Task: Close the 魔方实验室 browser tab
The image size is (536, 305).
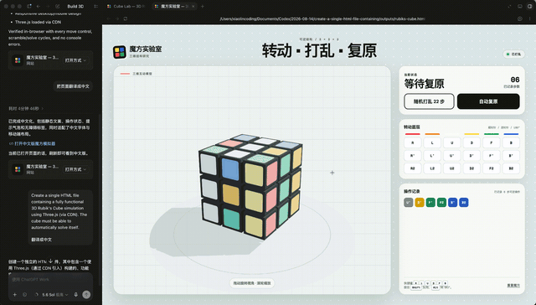Action: coord(193,6)
